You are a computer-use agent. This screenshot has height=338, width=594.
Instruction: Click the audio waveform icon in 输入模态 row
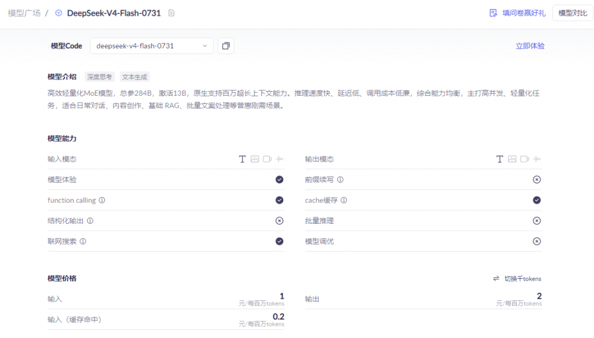pyautogui.click(x=280, y=159)
